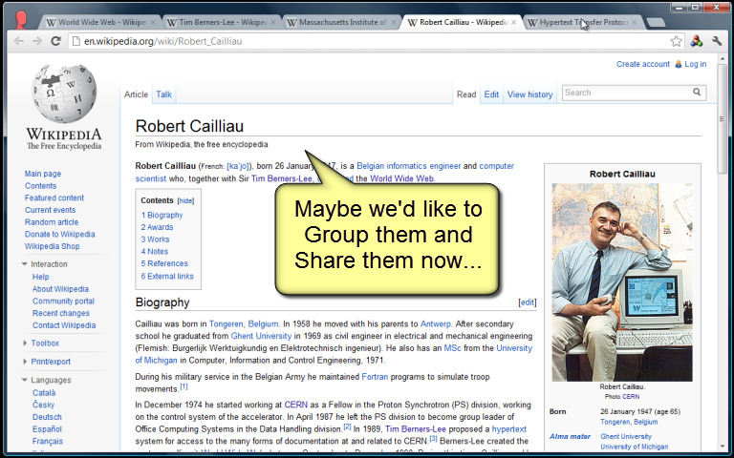Close the World Wide Web tab
The width and height of the screenshot is (734, 458).
click(x=153, y=23)
